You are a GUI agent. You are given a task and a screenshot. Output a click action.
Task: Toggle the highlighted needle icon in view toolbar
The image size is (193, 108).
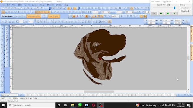86,16
